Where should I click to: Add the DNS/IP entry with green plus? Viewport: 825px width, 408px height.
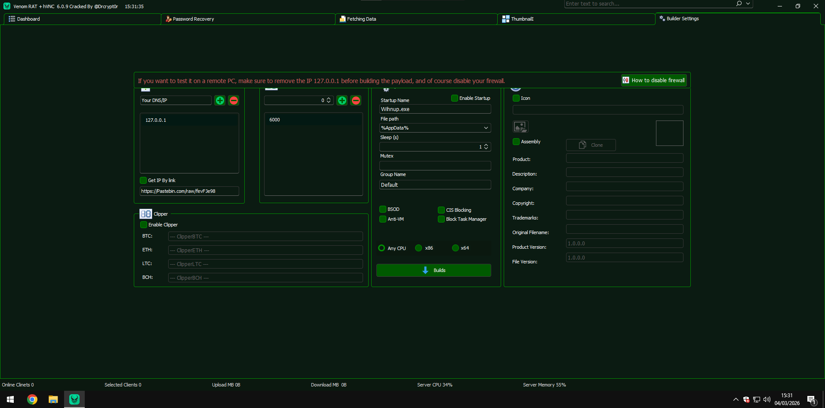coord(220,100)
